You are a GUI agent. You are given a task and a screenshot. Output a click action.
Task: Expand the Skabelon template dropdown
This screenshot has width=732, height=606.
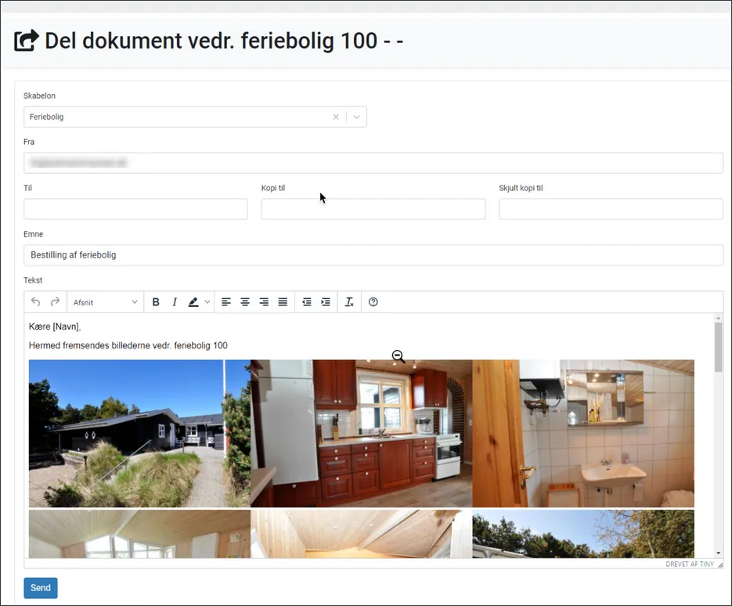tap(356, 117)
